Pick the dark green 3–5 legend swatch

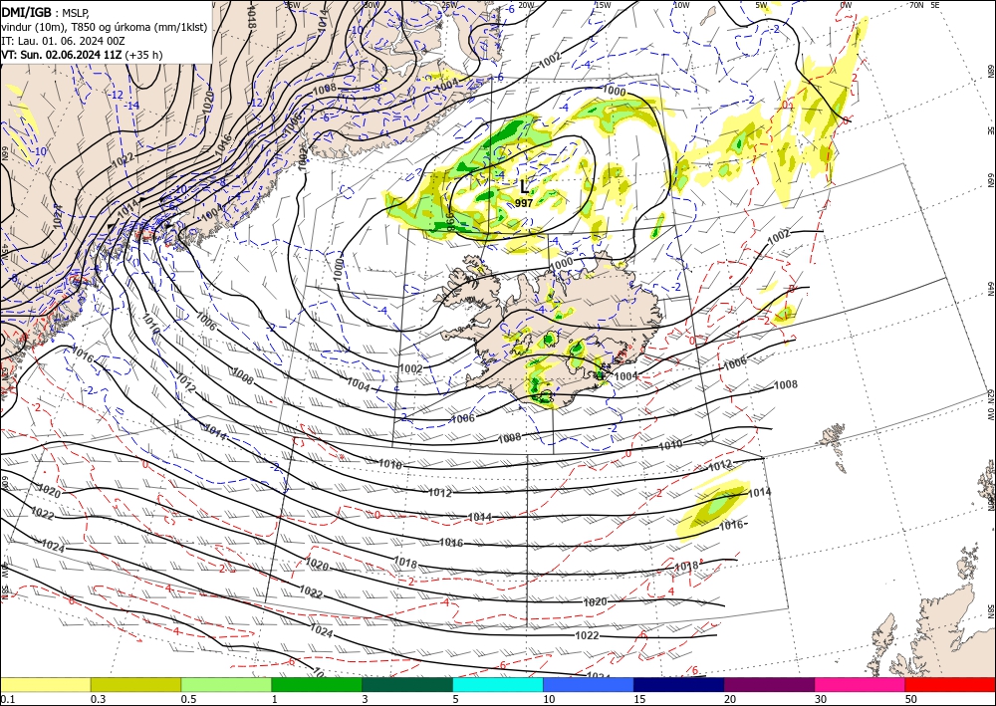407,684
